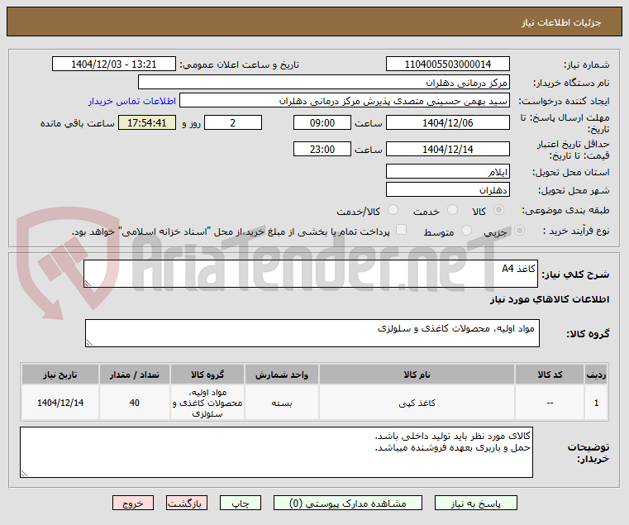Click the واحد شمارش column header
This screenshot has height=525, width=629.
[282, 375]
